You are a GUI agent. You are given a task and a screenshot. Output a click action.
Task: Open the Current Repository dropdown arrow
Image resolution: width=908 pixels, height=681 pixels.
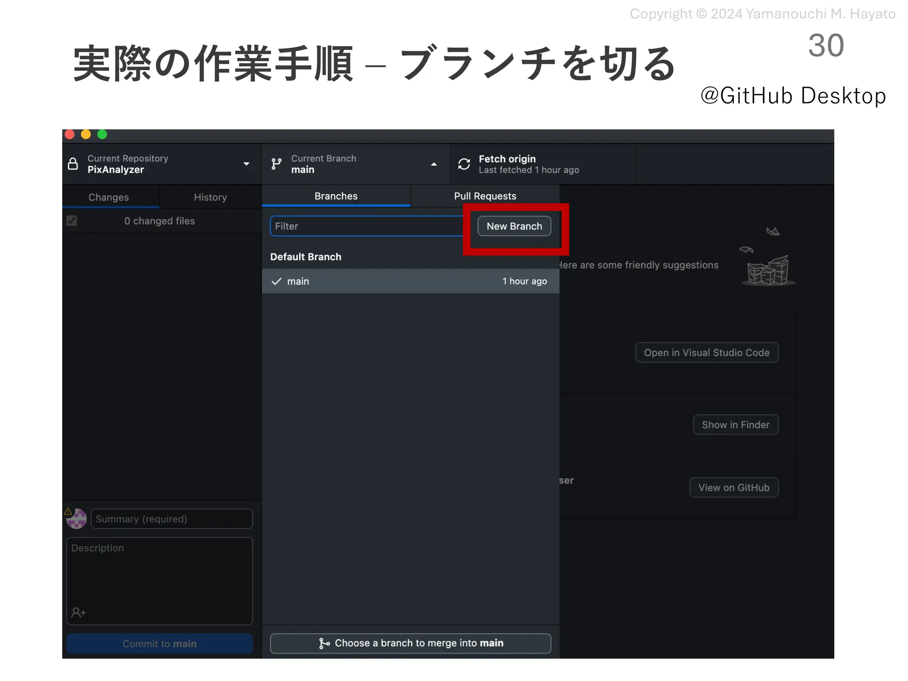point(247,164)
